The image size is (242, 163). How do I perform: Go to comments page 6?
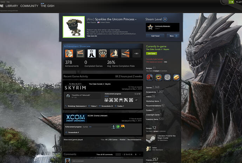pyautogui.click(x=132, y=154)
